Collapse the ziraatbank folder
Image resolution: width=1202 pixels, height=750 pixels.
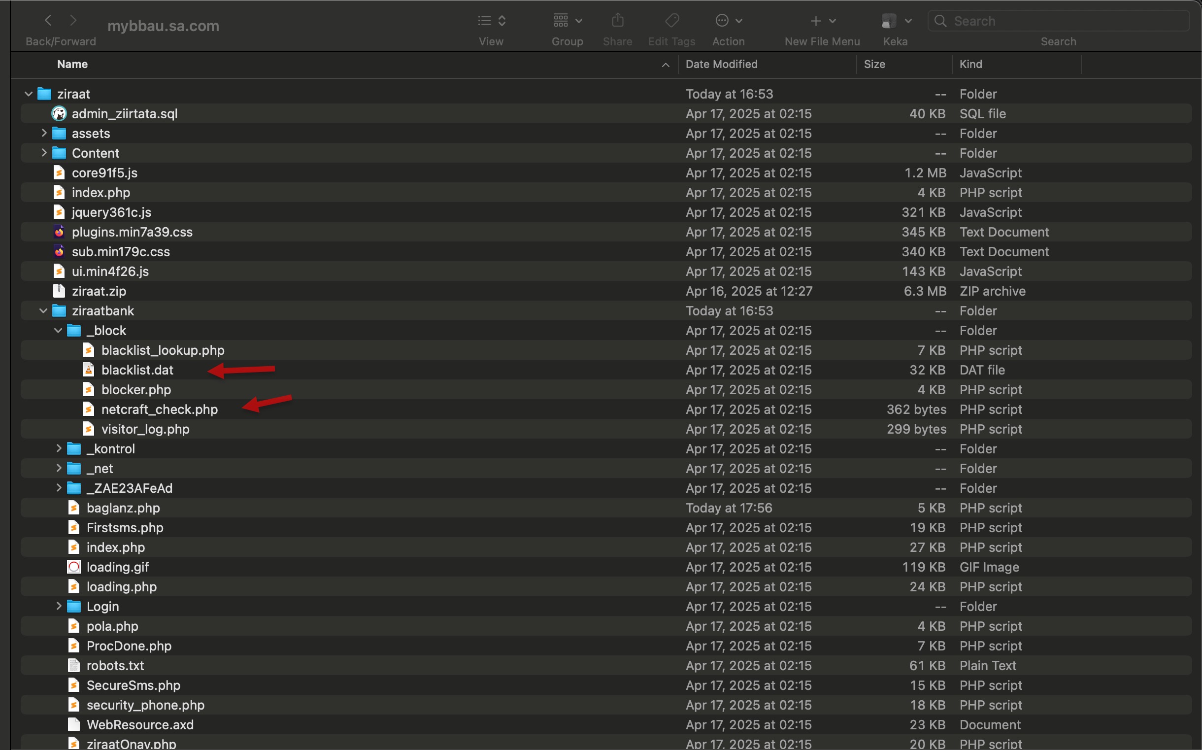tap(43, 310)
